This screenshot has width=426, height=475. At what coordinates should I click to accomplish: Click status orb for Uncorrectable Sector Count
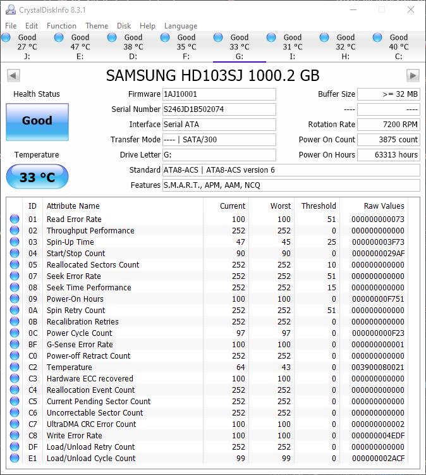pyautogui.click(x=15, y=412)
